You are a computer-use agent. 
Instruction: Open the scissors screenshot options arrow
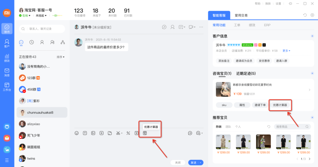coord(122,133)
